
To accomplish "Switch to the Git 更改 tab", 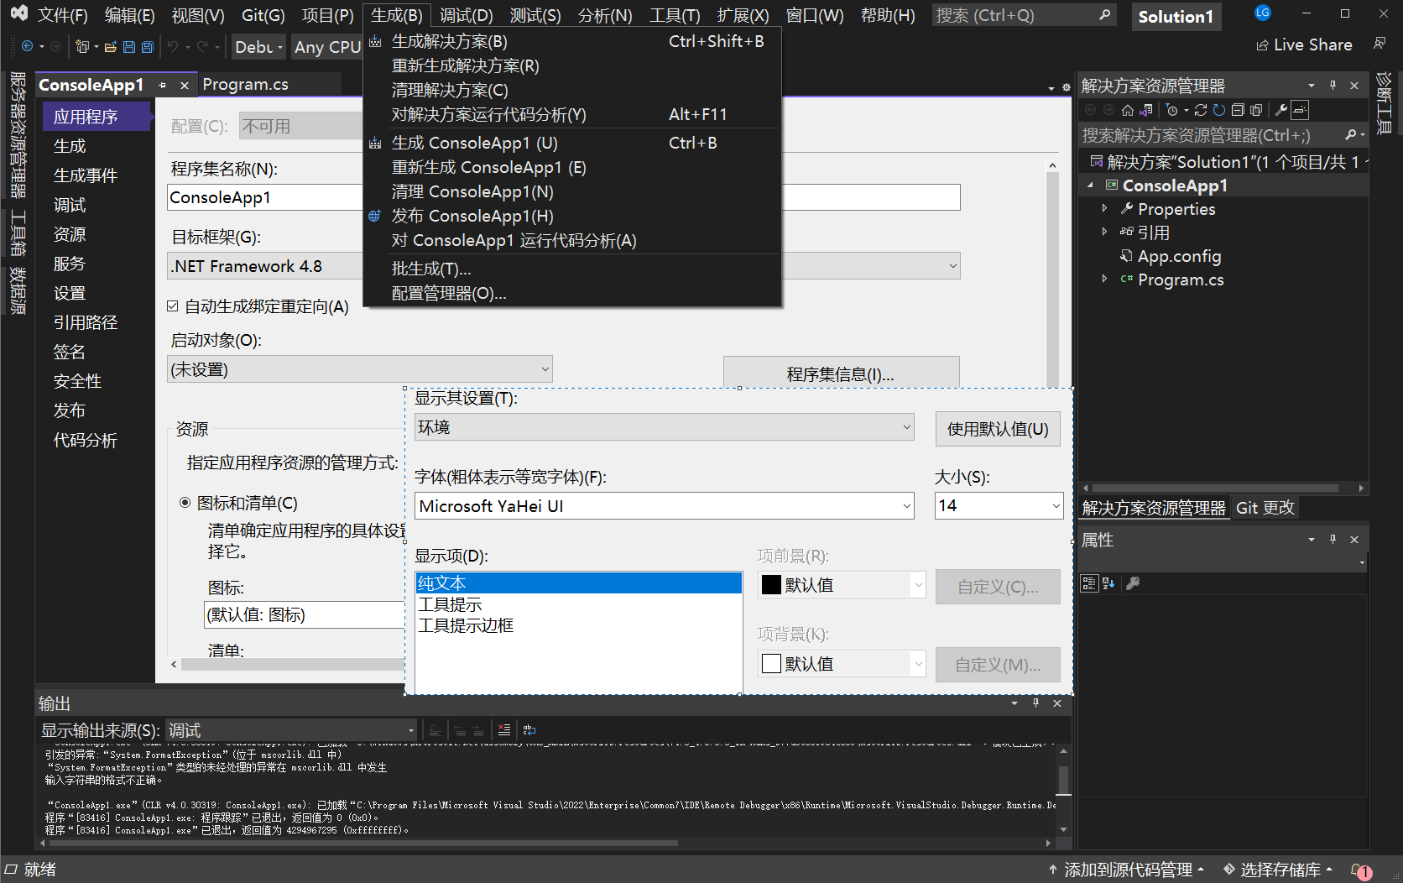I will pos(1265,508).
